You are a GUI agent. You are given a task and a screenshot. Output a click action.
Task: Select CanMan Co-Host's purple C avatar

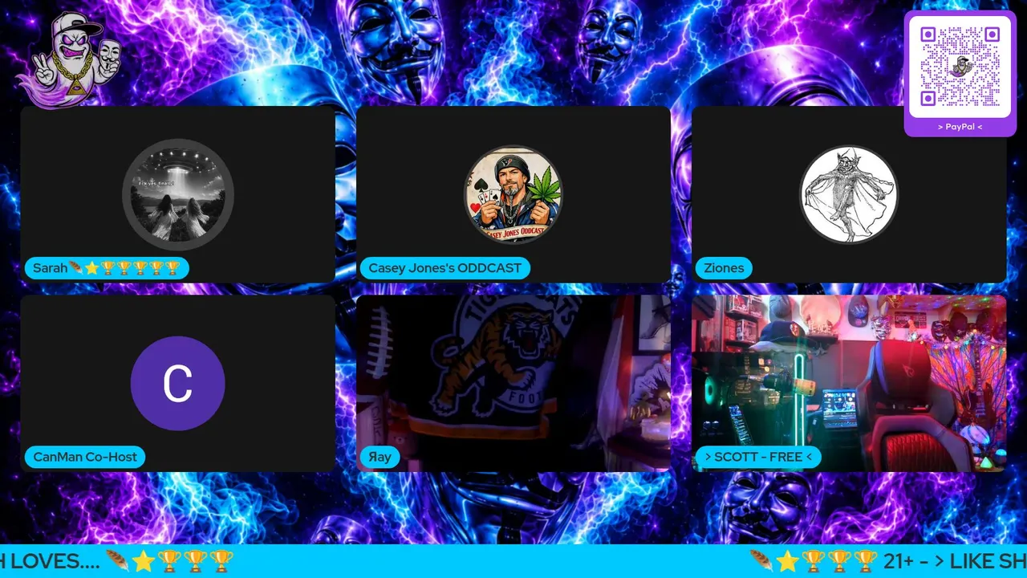[x=178, y=383]
